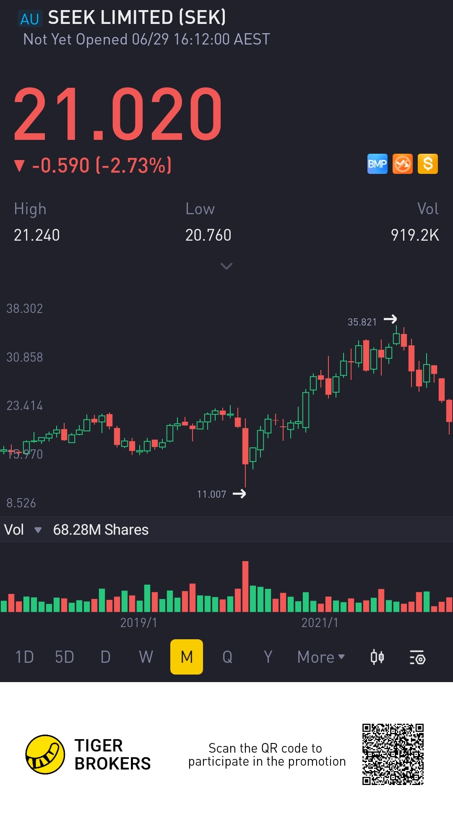Tap the promotion QR code
This screenshot has width=453, height=827.
(393, 754)
